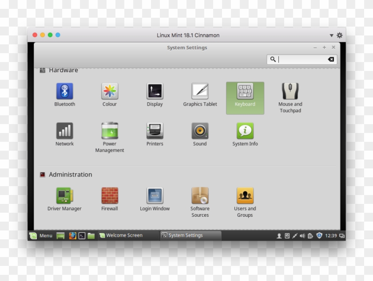The width and height of the screenshot is (373, 281).
Task: Open the Mint Menu in the taskbar
Action: [x=40, y=235]
